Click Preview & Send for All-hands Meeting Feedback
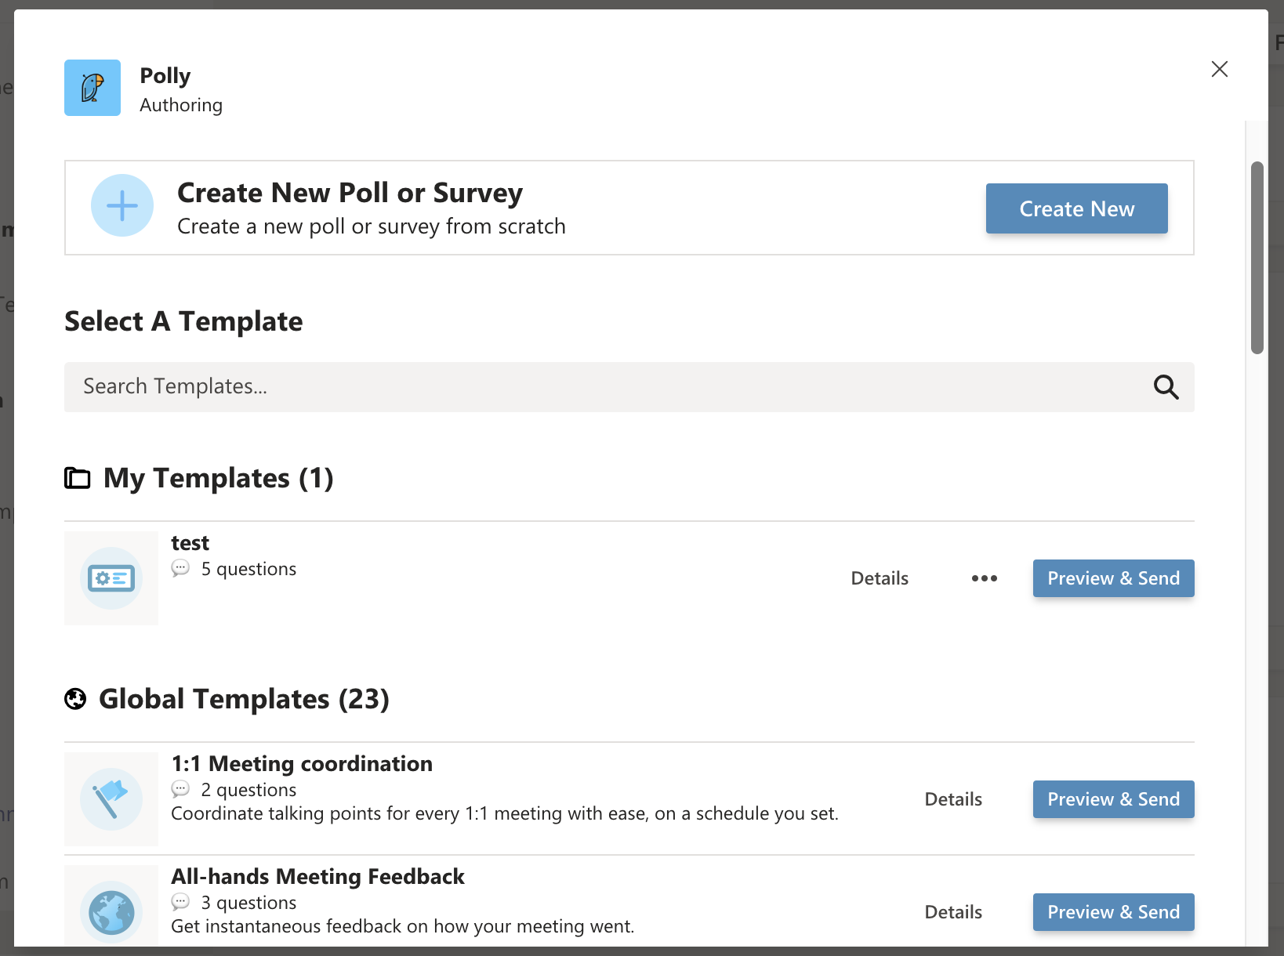Image resolution: width=1284 pixels, height=956 pixels. pyautogui.click(x=1113, y=912)
